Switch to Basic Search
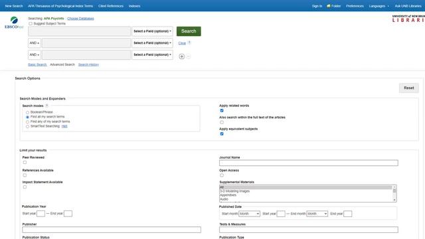Viewport: 425px width, 239px height. (37, 64)
